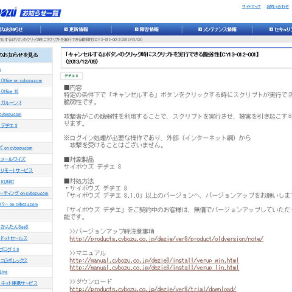The height and width of the screenshot is (292, 292).
Task: Open the バー on cybozu.com sidebar link
Action: 19,204
